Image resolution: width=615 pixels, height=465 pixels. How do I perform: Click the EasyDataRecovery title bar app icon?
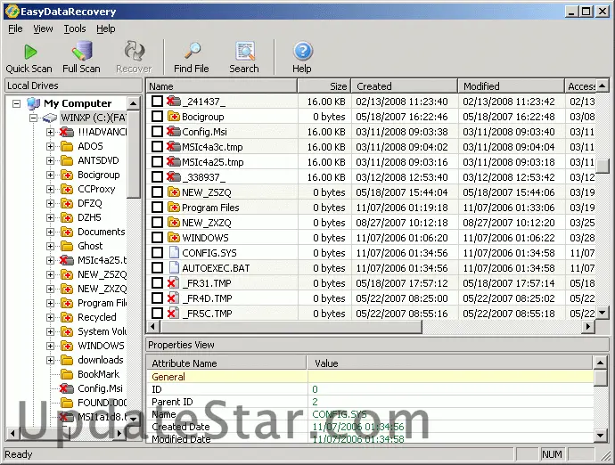click(12, 12)
